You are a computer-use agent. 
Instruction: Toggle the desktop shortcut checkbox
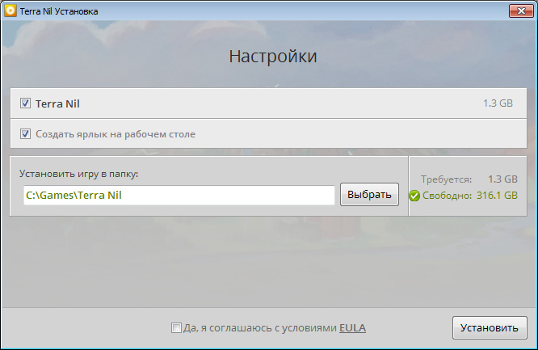click(x=25, y=133)
